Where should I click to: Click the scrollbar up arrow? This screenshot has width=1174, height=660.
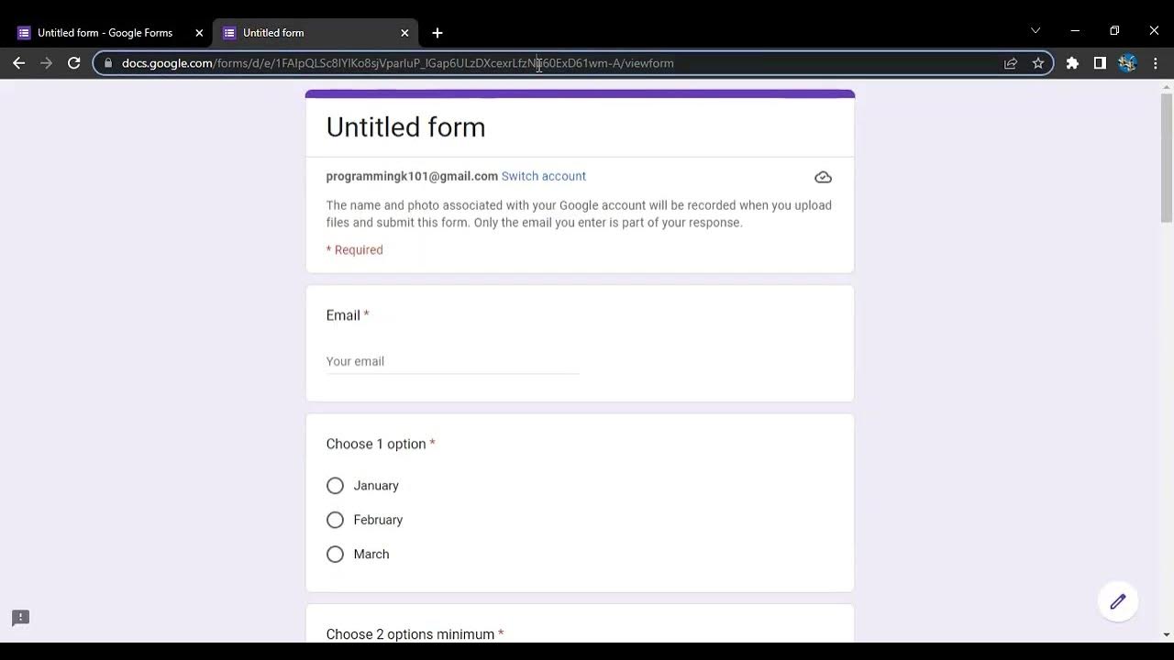1167,86
